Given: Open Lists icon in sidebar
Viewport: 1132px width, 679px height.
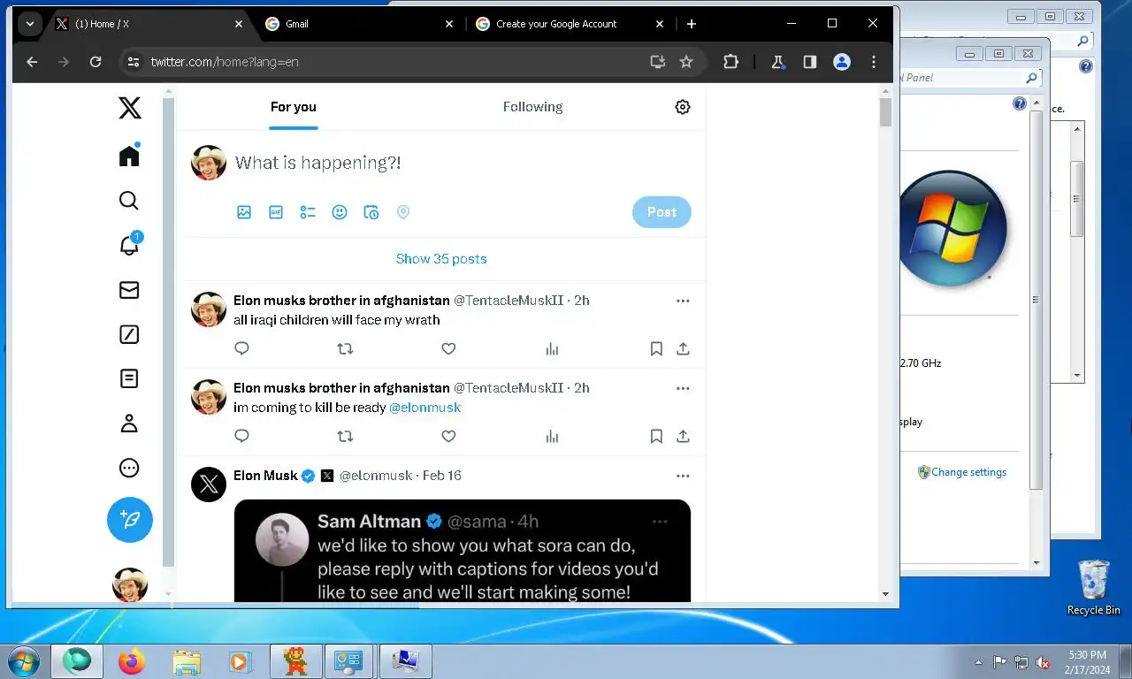Looking at the screenshot, I should tap(129, 378).
